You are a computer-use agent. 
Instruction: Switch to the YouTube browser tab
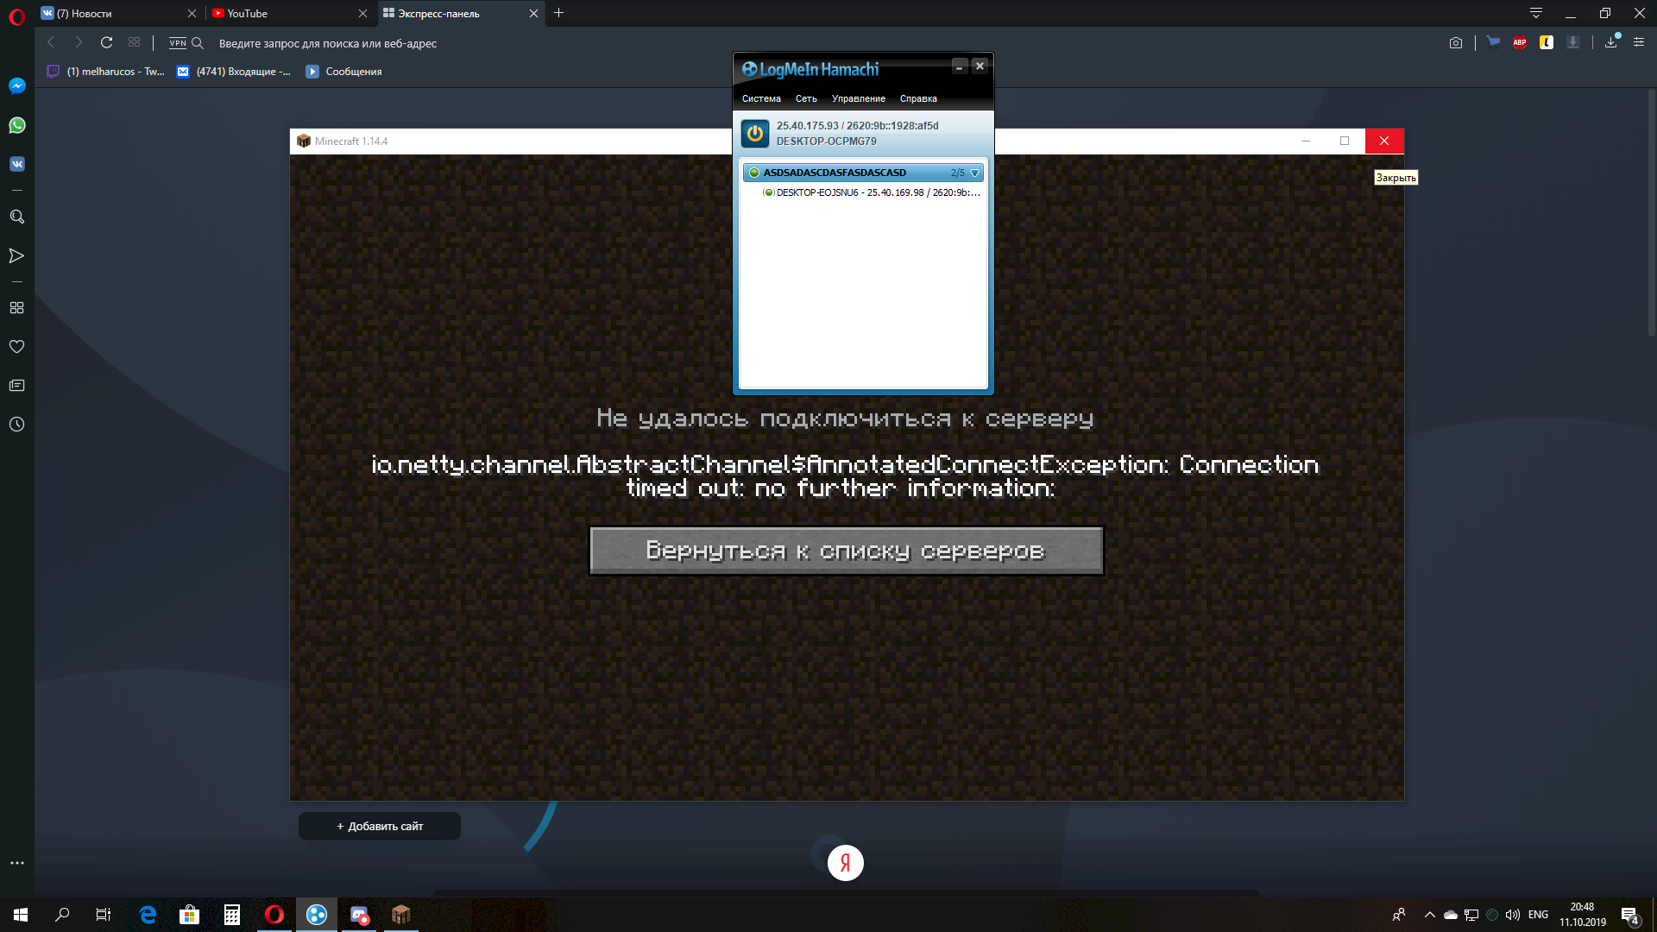coord(289,13)
